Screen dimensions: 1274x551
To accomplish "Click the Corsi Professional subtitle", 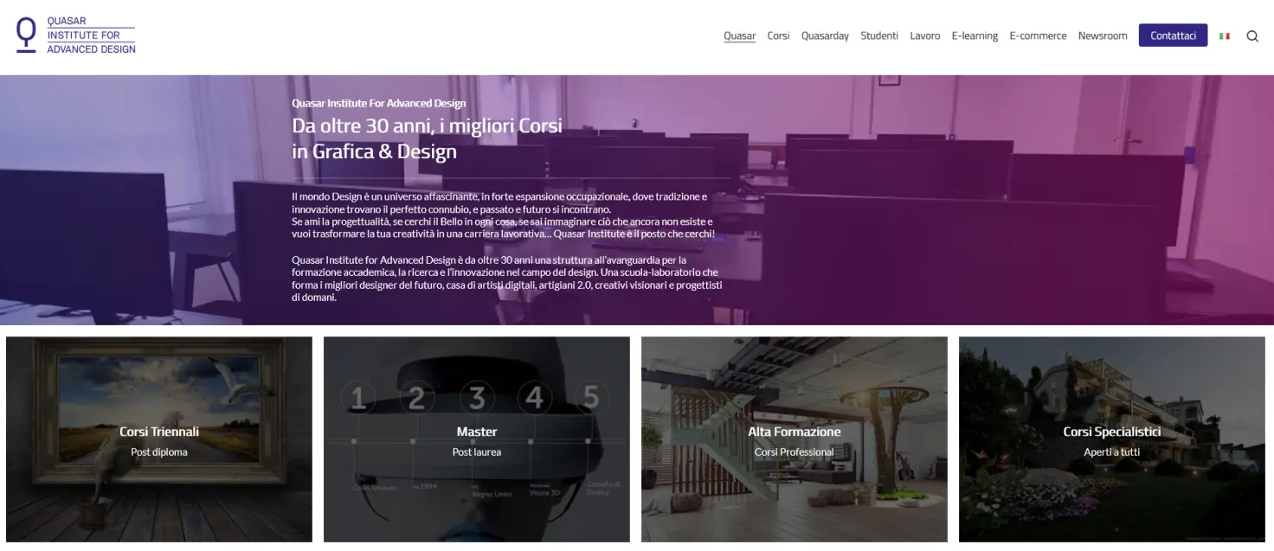I will pos(795,452).
